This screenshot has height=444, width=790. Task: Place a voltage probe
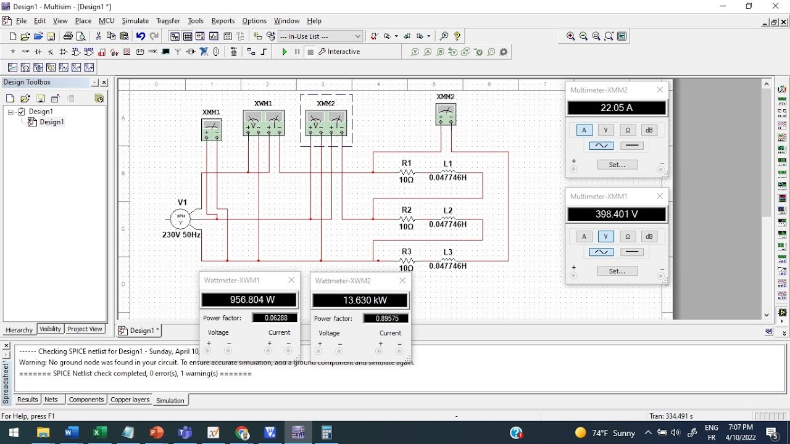415,52
